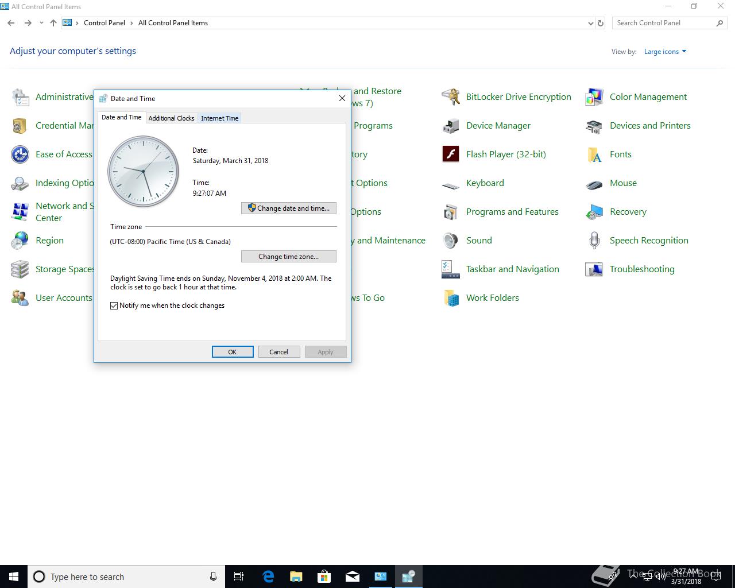Open the Sound speaker icon
The width and height of the screenshot is (735, 588).
click(x=451, y=241)
